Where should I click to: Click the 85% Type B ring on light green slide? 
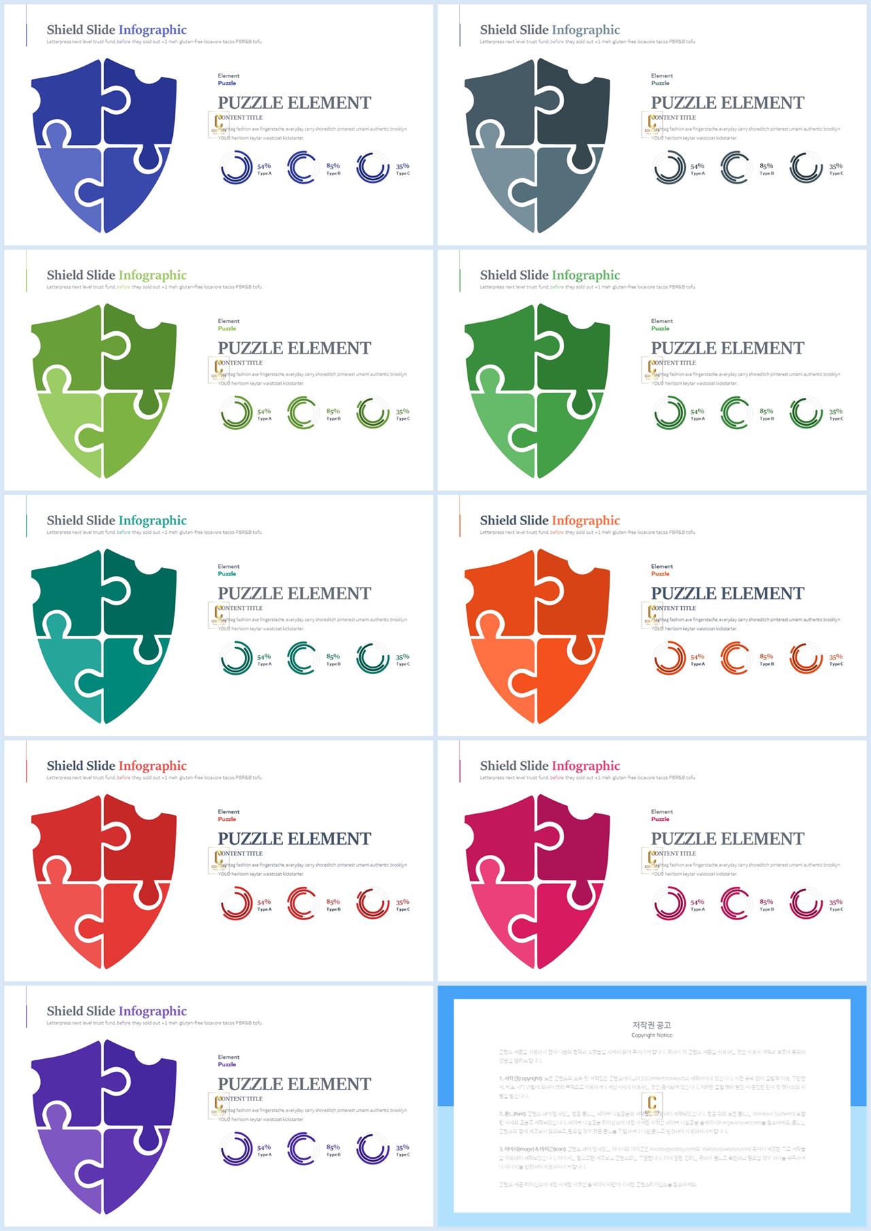click(302, 413)
